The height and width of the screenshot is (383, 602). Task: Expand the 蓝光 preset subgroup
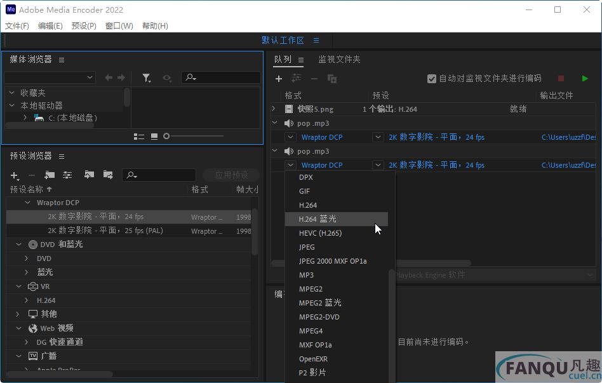pos(26,272)
